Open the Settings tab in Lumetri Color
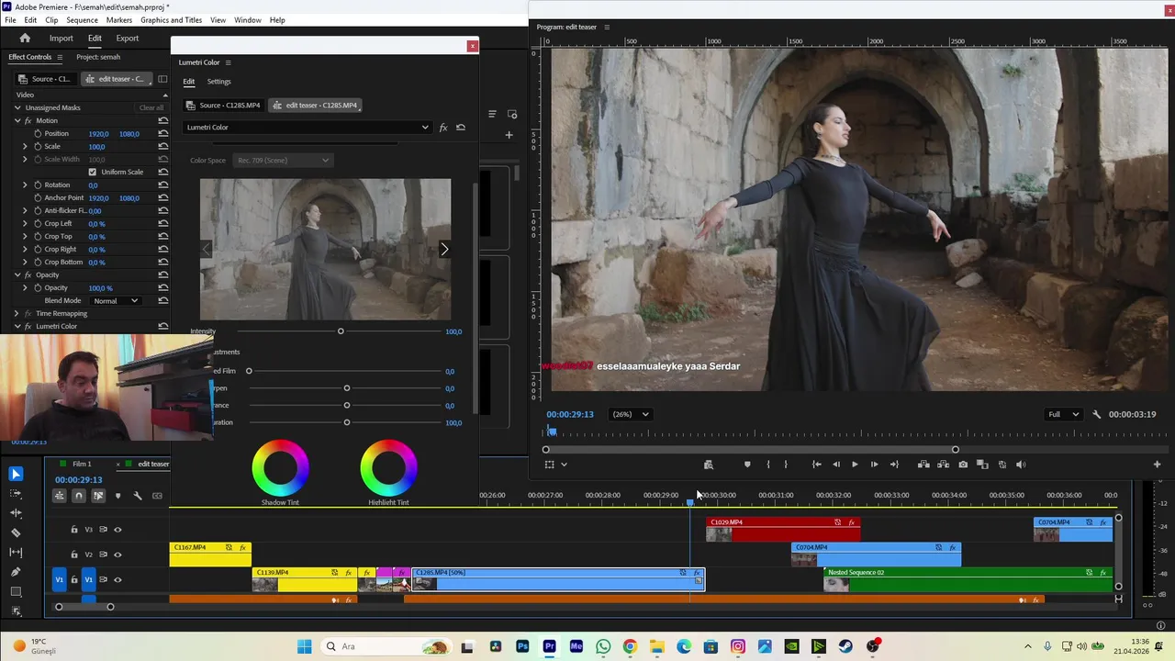Screen dimensions: 1175x661 tap(218, 82)
